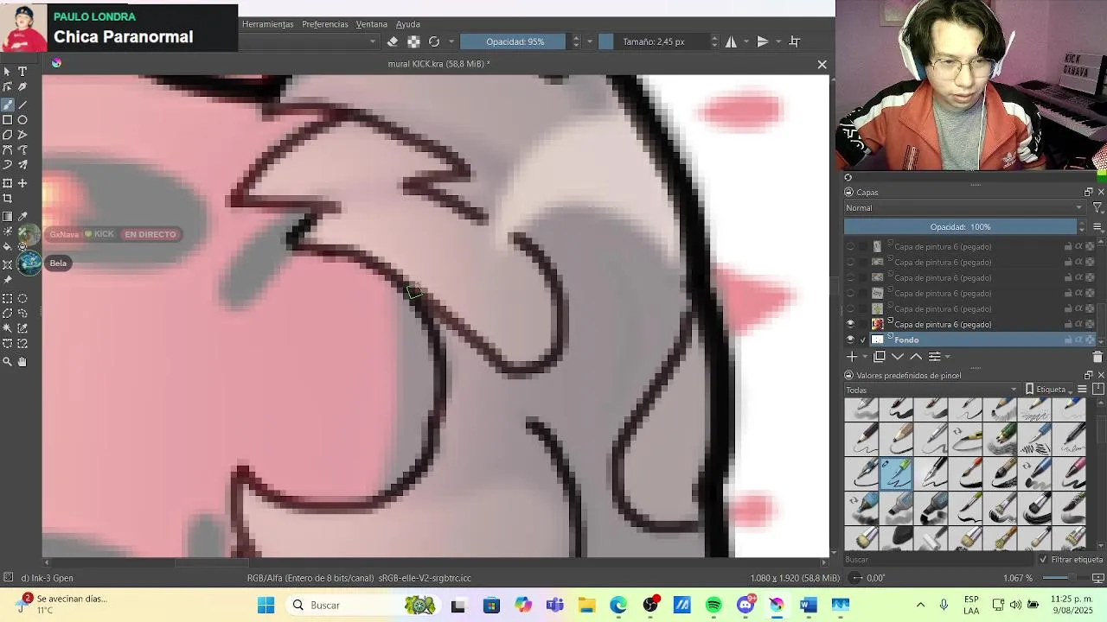Choose the Rectangular Selection tool

8,298
